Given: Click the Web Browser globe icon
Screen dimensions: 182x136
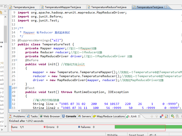Looking at the screenshot, I should pyautogui.click(x=41, y=116).
